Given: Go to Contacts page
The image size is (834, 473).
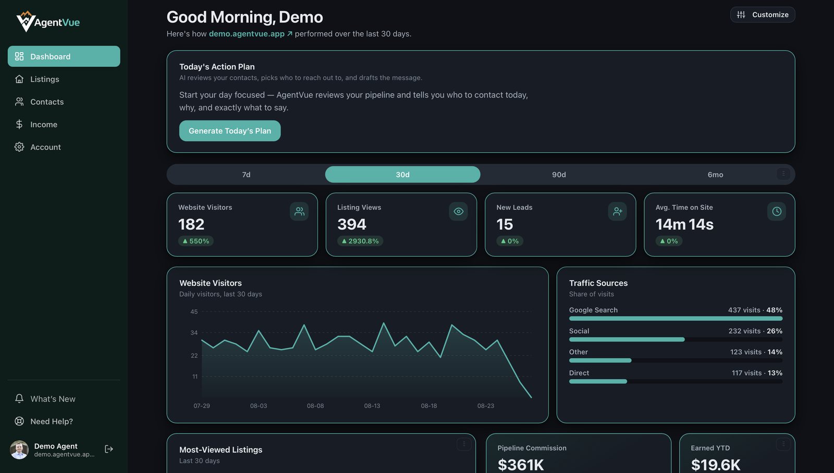Looking at the screenshot, I should [x=64, y=102].
